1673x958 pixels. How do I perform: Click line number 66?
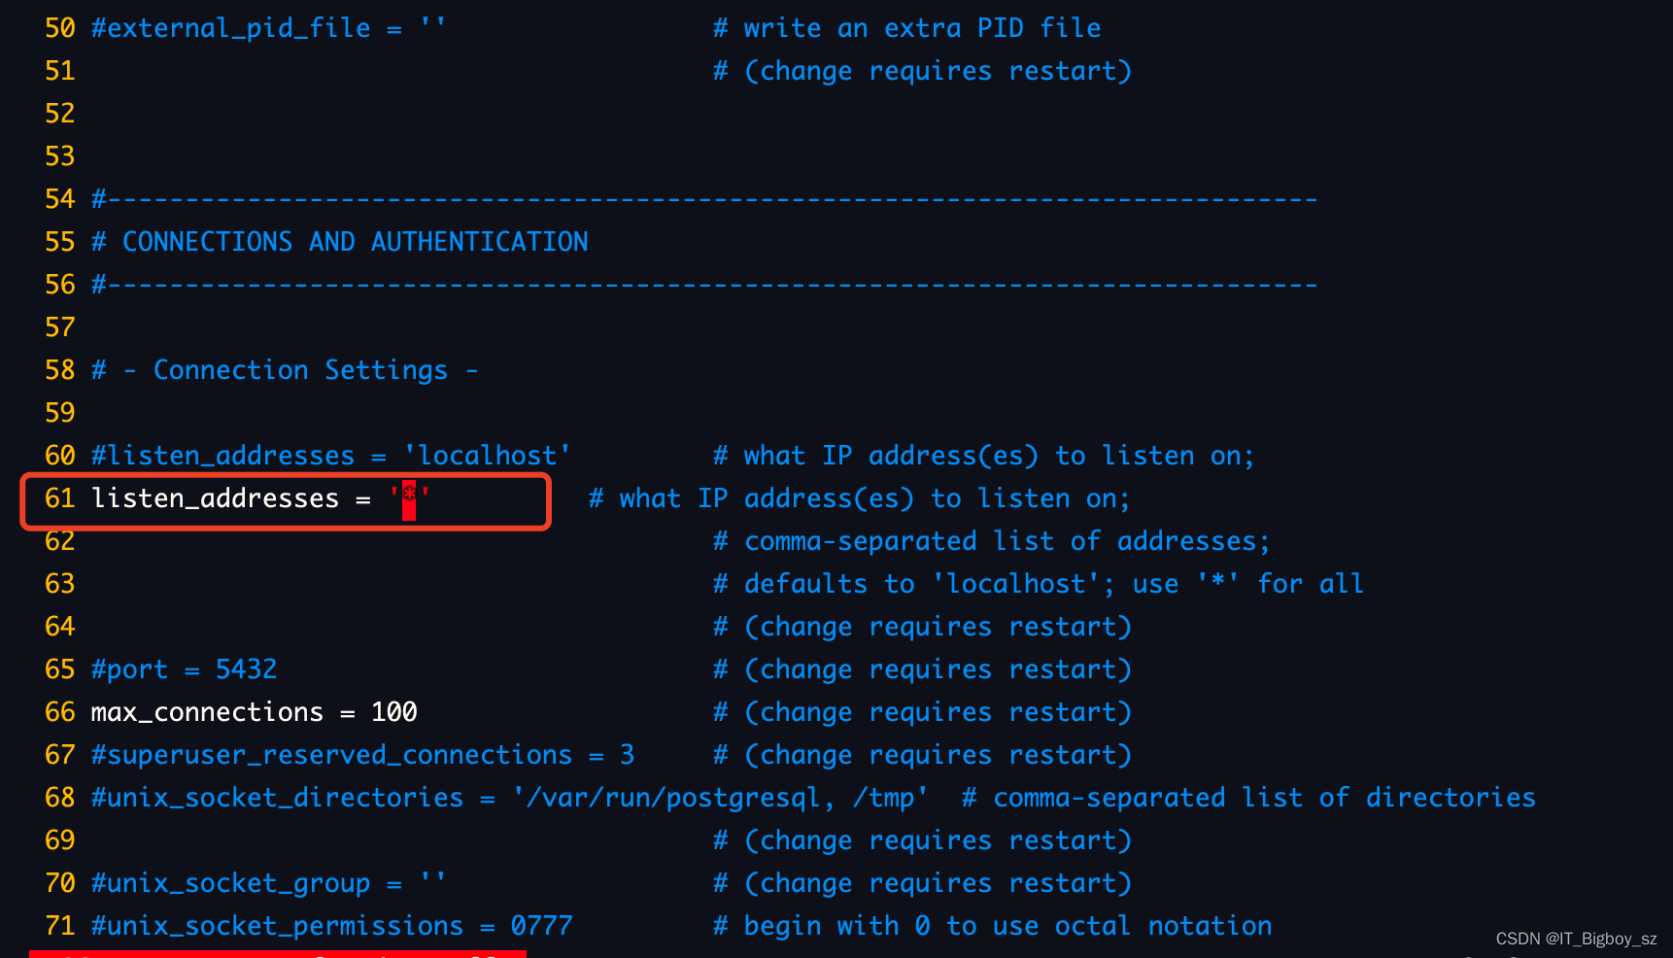pyautogui.click(x=59, y=712)
